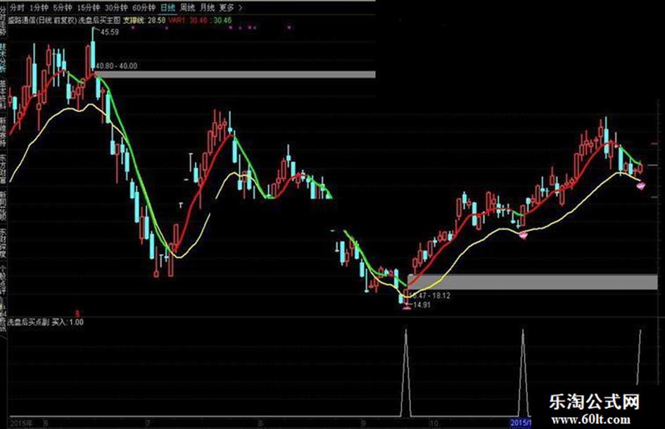Click the 18.12 support range label

(x=431, y=295)
